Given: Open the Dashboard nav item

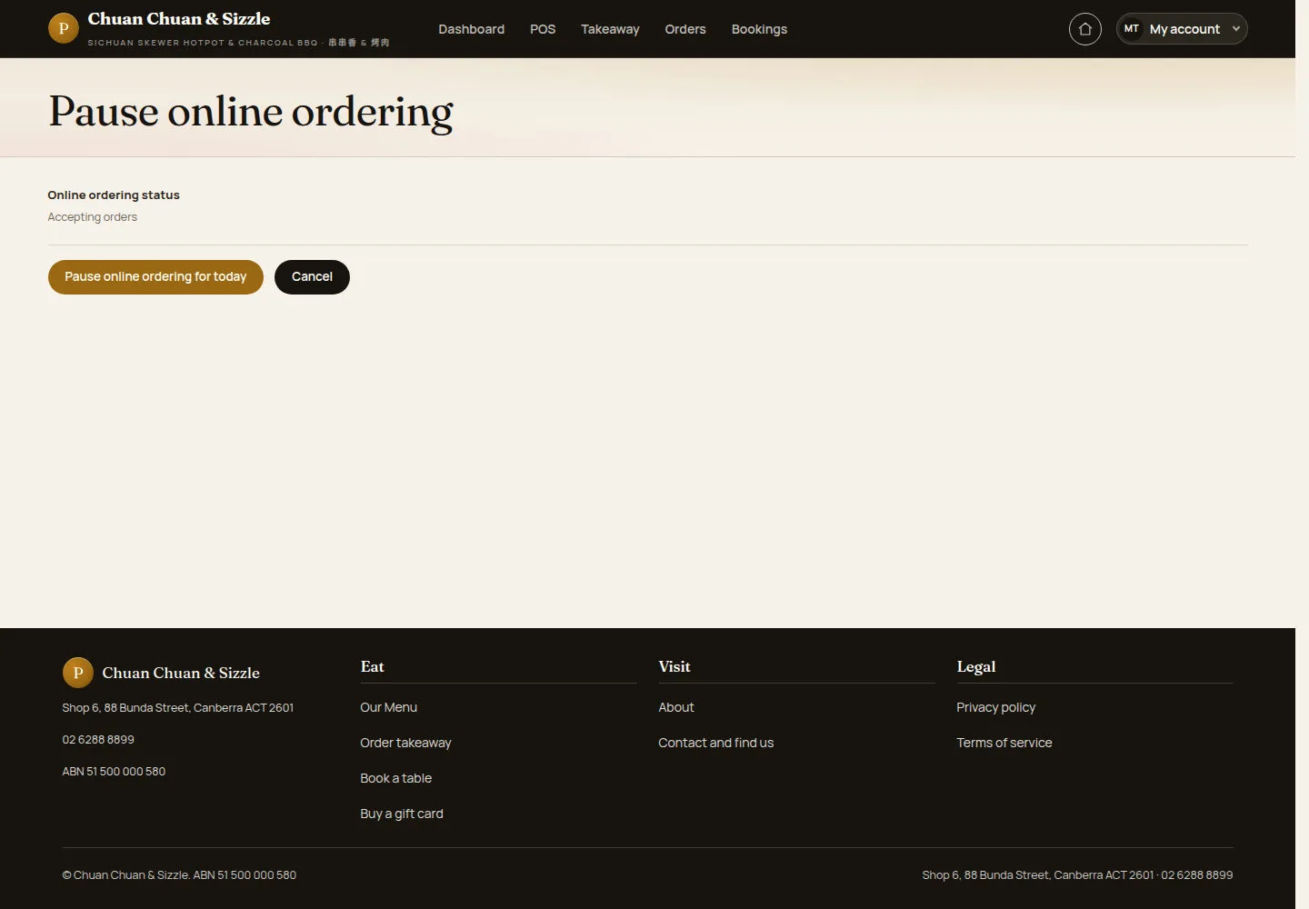Looking at the screenshot, I should click(x=471, y=29).
